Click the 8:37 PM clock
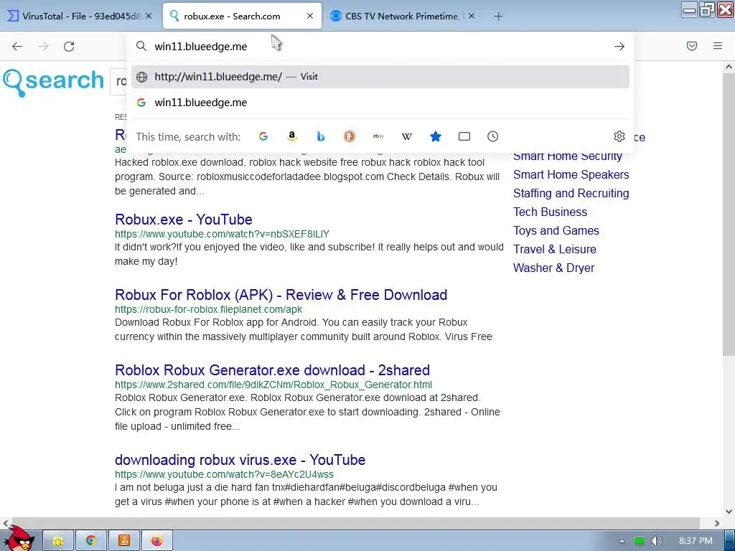Image resolution: width=735 pixels, height=551 pixels. pyautogui.click(x=696, y=541)
